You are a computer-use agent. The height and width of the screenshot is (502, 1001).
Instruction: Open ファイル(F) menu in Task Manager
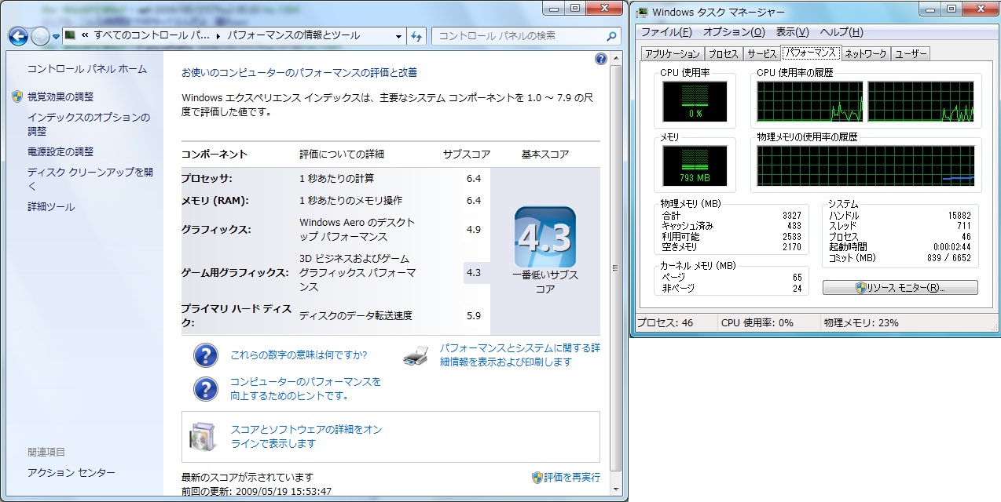pyautogui.click(x=666, y=32)
